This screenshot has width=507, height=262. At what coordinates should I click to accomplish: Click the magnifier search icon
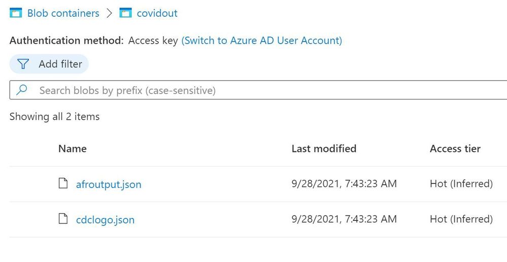click(22, 89)
